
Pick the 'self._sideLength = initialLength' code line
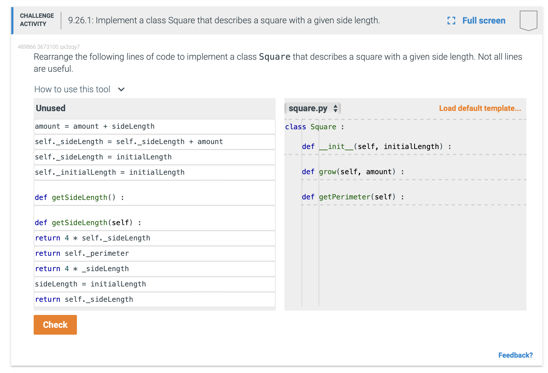coord(154,157)
